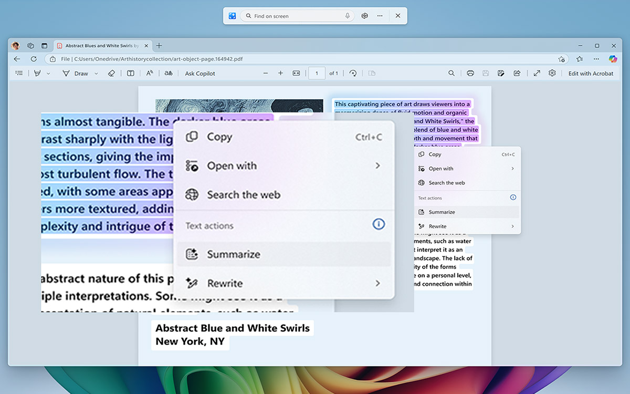Select the Highlight pen tool
The height and width of the screenshot is (394, 630).
(x=38, y=73)
